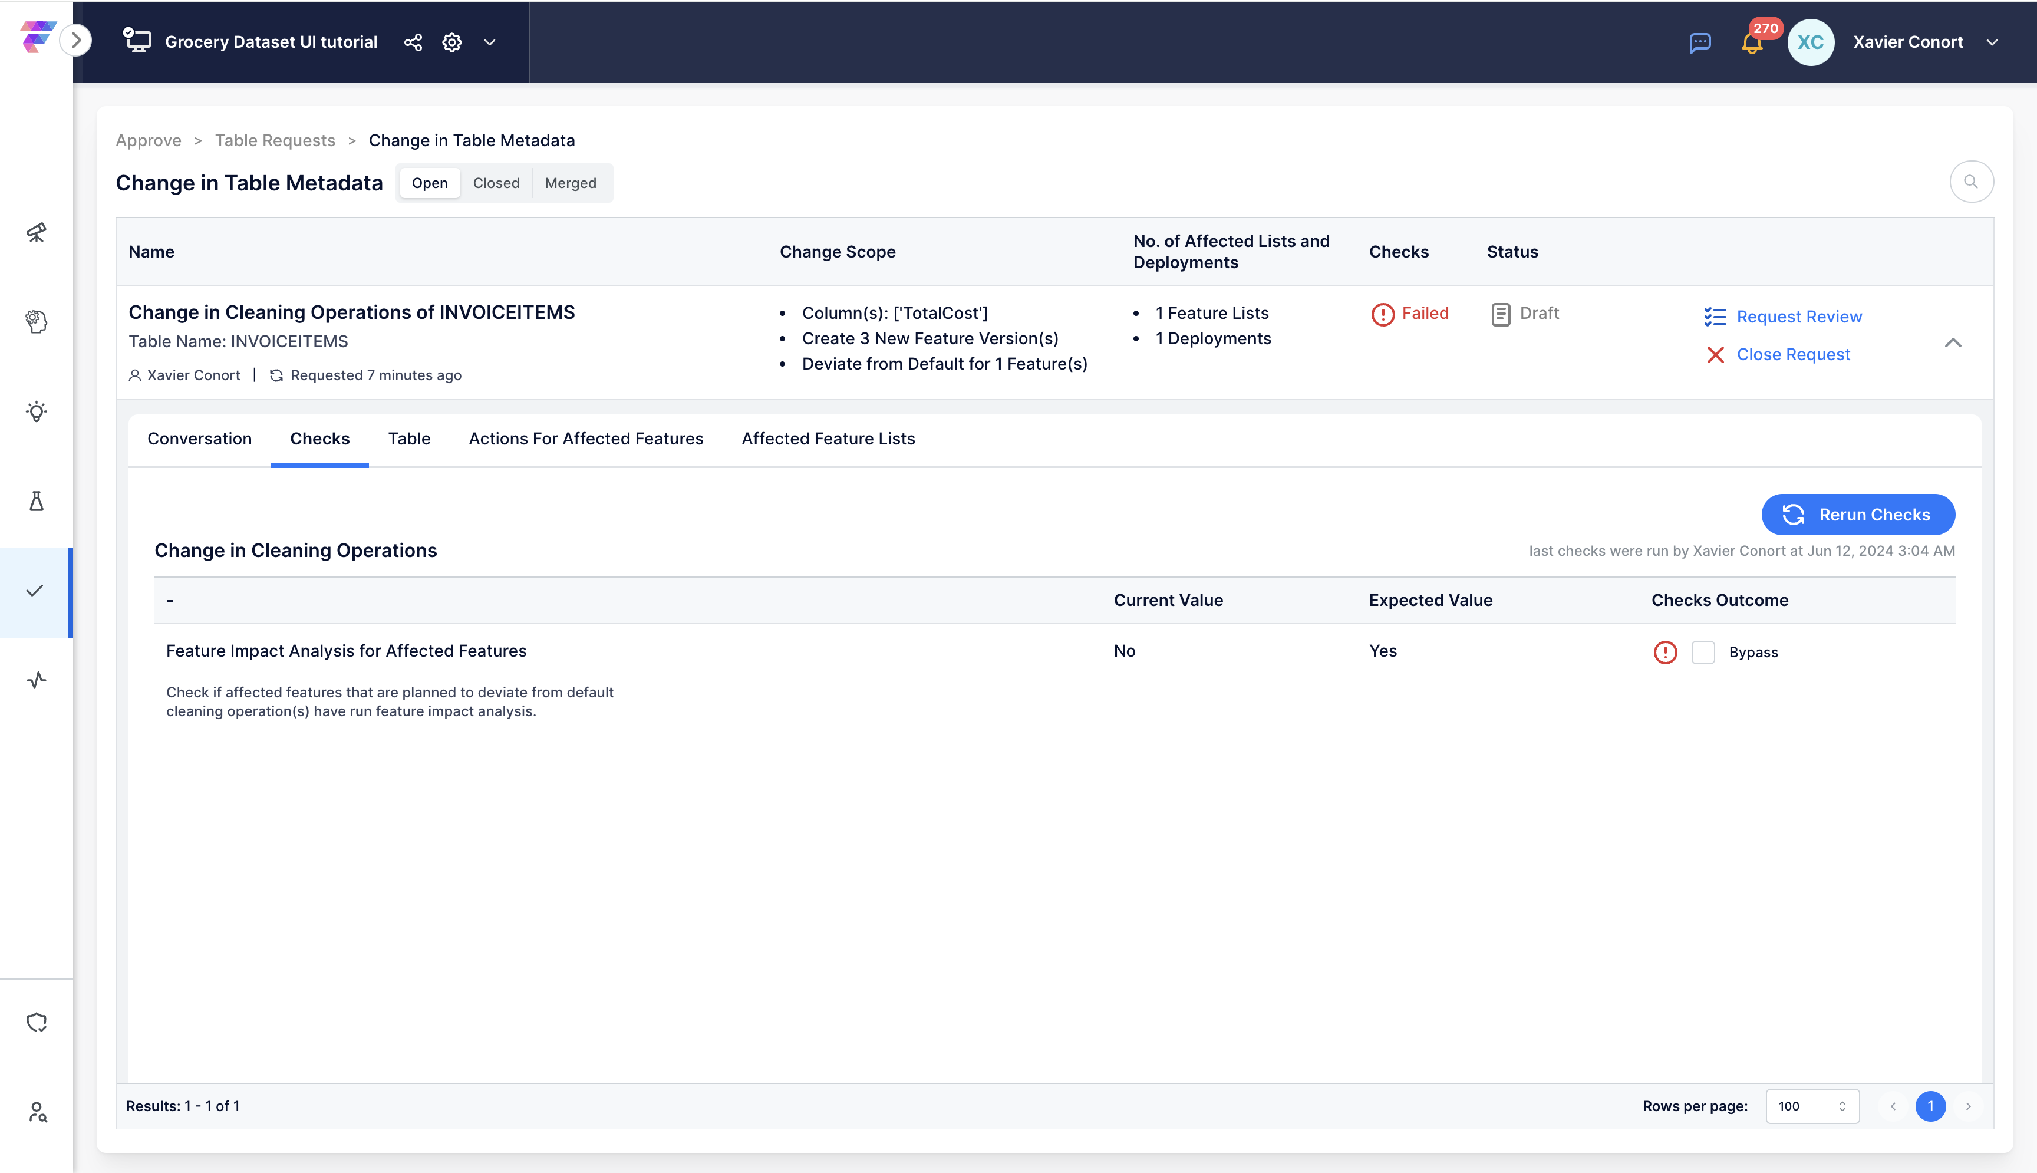Go to Approve breadcrumb

coord(148,140)
